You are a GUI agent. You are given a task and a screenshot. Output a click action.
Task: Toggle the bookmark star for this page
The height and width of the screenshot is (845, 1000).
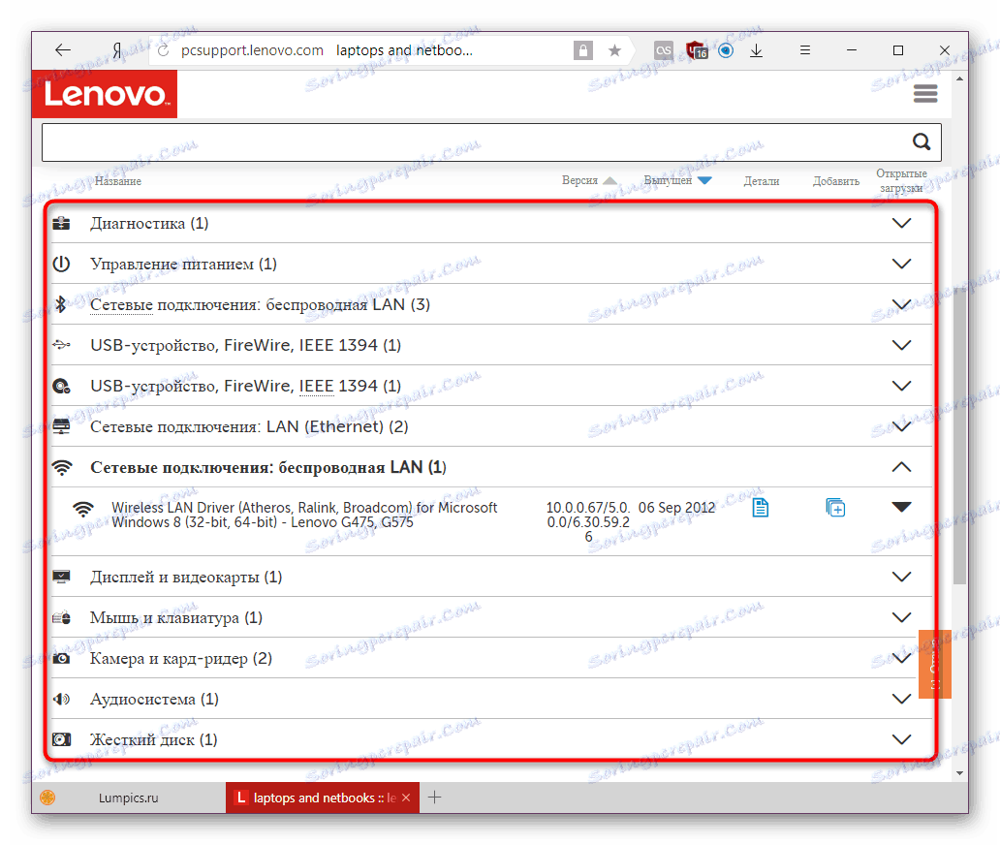[614, 49]
